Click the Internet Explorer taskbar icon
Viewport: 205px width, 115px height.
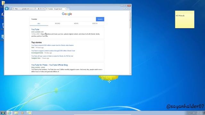pos(9,113)
